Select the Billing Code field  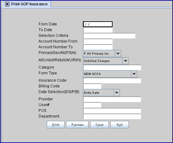click(x=92, y=86)
